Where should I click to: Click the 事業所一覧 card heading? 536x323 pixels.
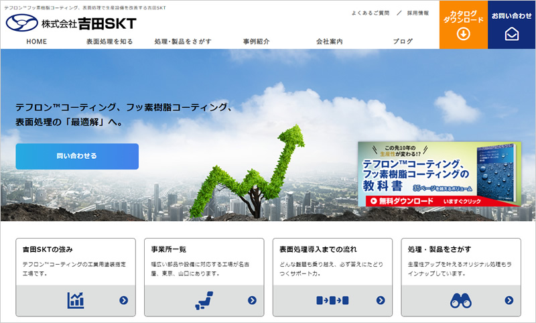click(x=169, y=249)
